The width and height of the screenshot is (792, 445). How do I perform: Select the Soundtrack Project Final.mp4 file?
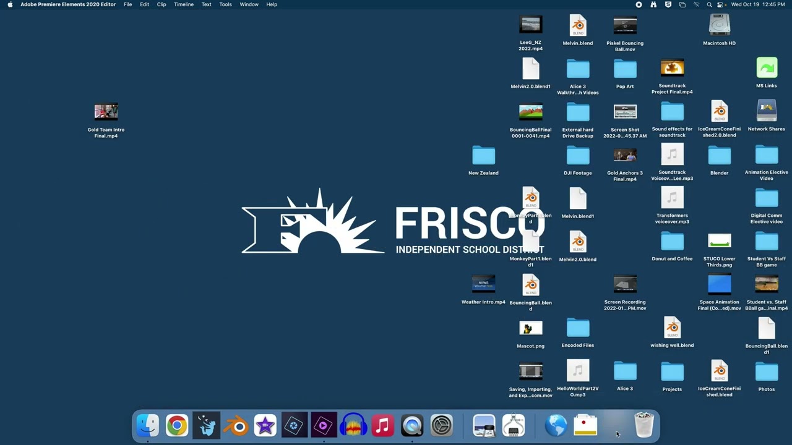click(672, 68)
